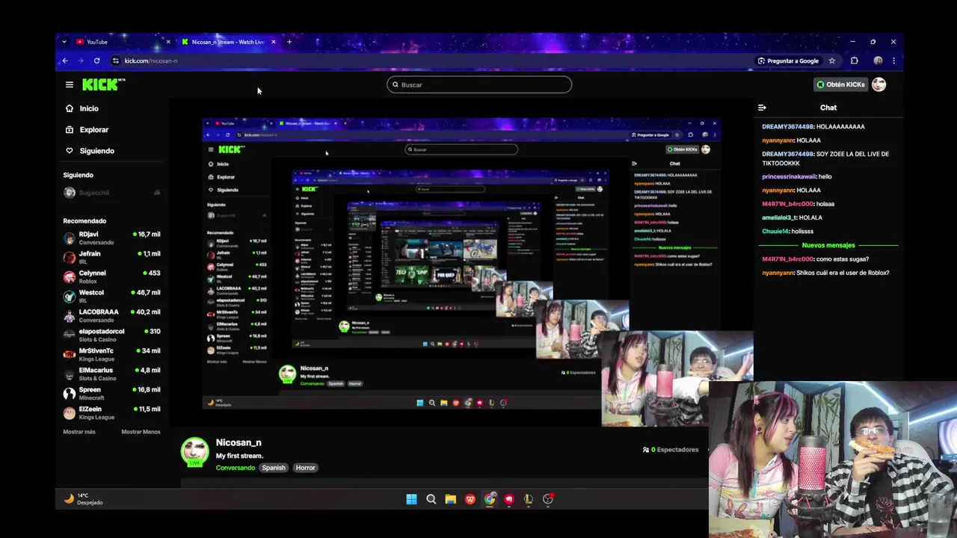Select the Spanish tag

click(274, 468)
